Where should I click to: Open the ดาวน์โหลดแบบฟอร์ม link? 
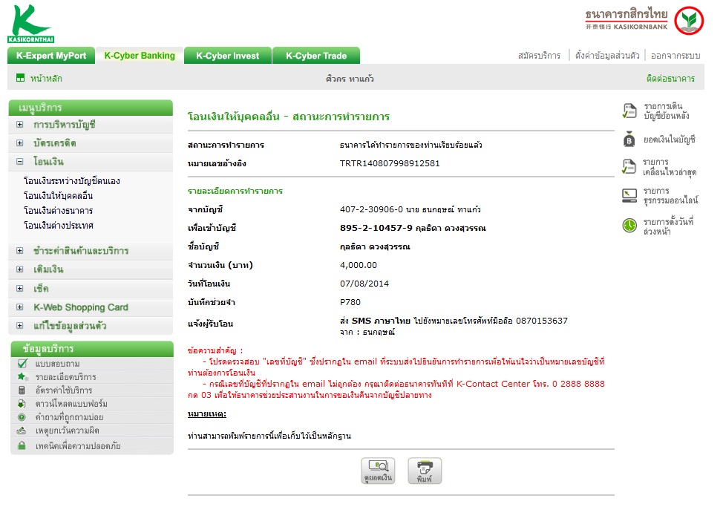point(71,404)
